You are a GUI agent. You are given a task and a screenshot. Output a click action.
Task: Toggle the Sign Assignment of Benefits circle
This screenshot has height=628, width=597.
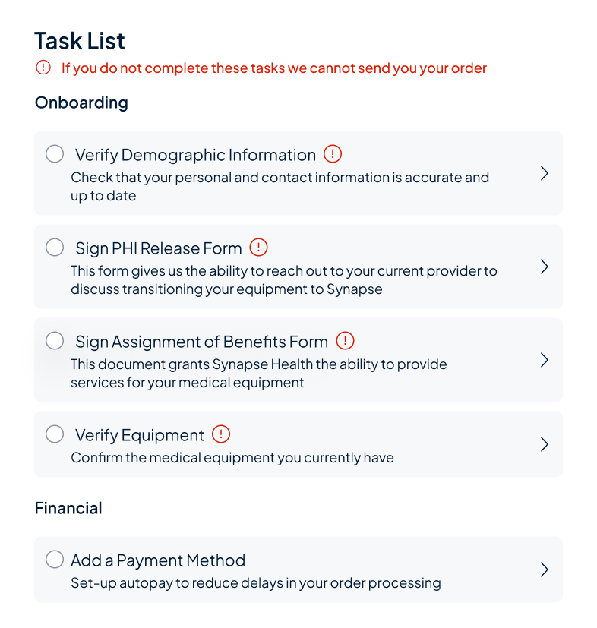(55, 341)
